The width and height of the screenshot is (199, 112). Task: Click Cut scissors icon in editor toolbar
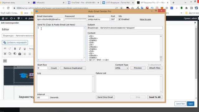(x=5, y=54)
